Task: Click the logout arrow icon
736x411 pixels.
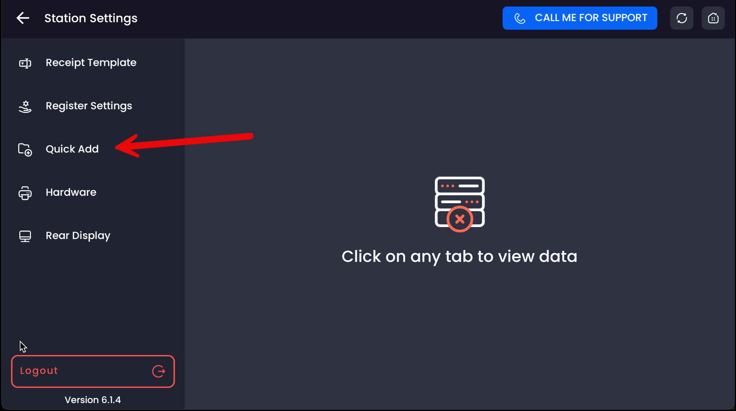Action: pyautogui.click(x=159, y=371)
